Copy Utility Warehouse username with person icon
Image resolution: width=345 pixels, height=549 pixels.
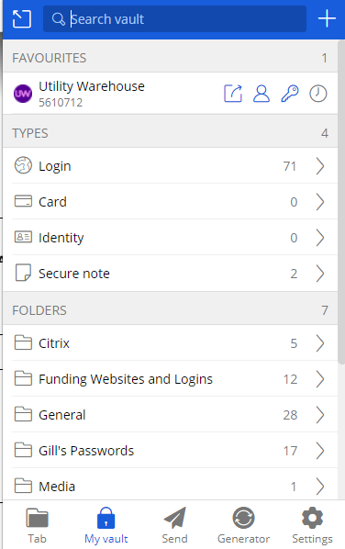point(262,94)
